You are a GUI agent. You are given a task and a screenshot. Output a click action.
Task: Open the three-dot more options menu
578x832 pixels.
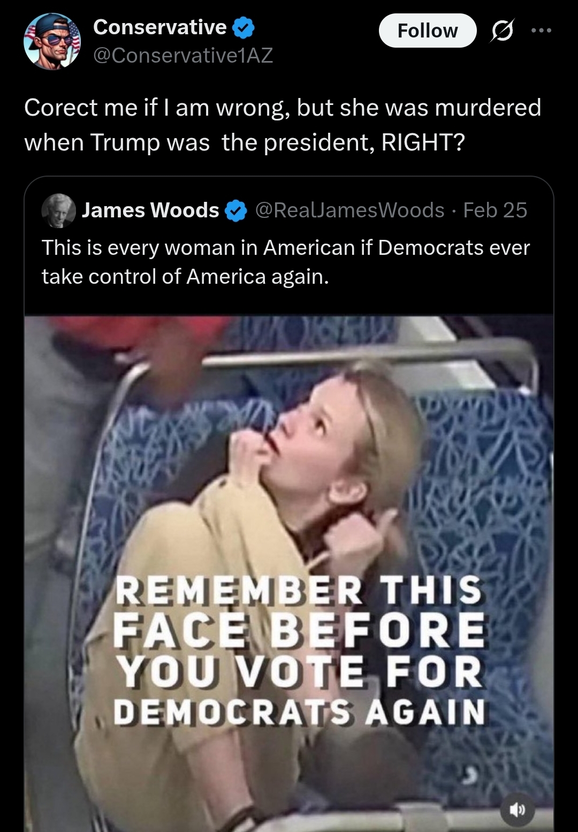click(541, 31)
